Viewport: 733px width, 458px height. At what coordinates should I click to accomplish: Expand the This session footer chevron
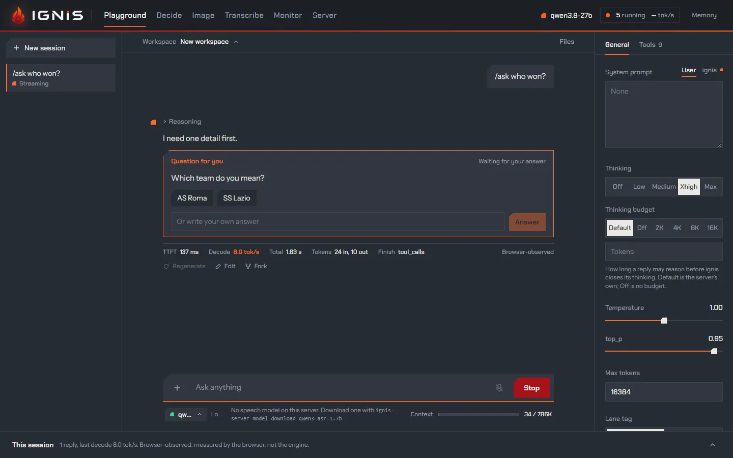(713, 445)
